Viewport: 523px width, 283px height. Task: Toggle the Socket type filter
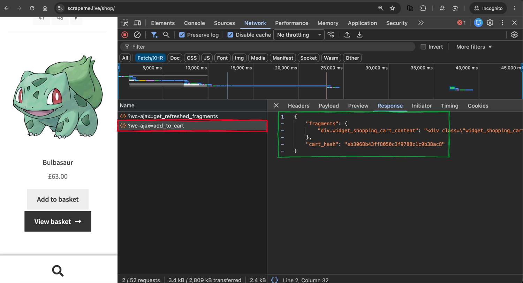pyautogui.click(x=309, y=58)
